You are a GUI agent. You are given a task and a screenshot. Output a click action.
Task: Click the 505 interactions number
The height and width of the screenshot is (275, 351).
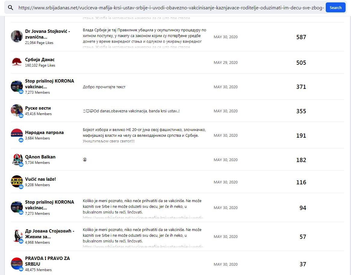[301, 63]
